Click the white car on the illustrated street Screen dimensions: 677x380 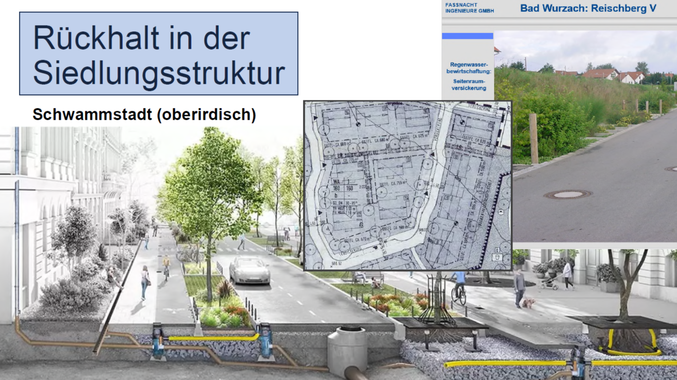[x=249, y=271]
